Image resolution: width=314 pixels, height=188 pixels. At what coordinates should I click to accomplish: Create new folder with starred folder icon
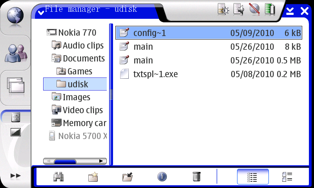93,177
